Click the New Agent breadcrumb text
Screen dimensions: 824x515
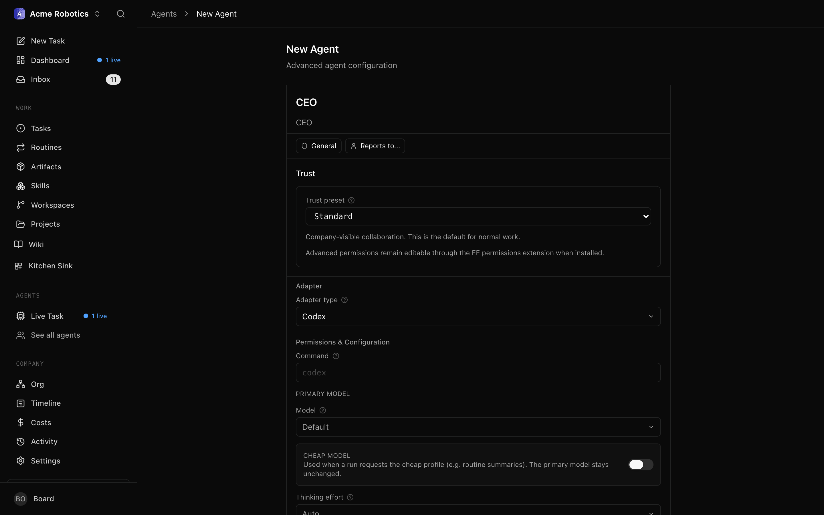click(x=216, y=14)
